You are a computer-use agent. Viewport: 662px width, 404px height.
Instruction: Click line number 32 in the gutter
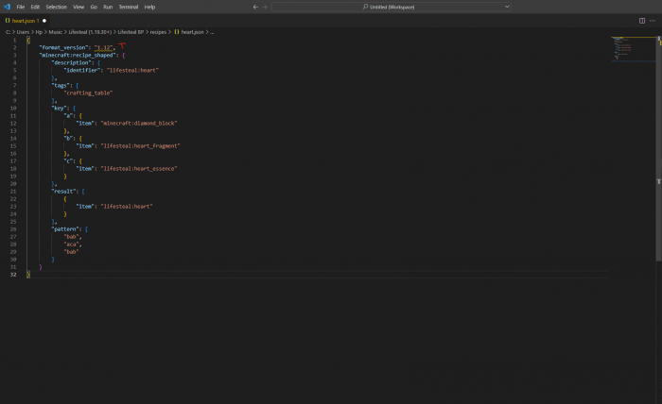click(x=13, y=275)
